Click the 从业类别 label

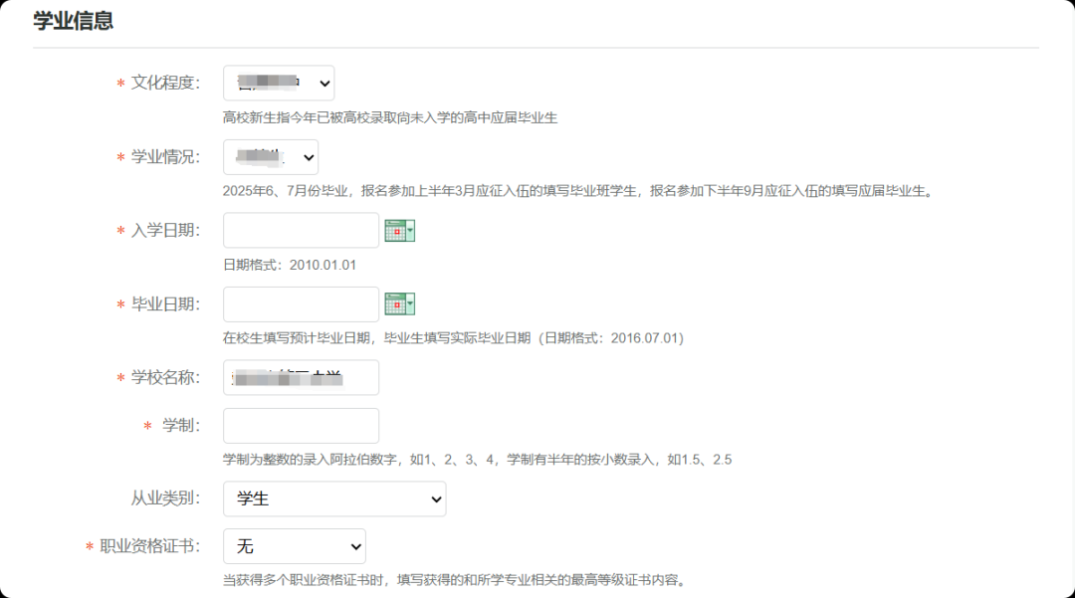pos(165,498)
